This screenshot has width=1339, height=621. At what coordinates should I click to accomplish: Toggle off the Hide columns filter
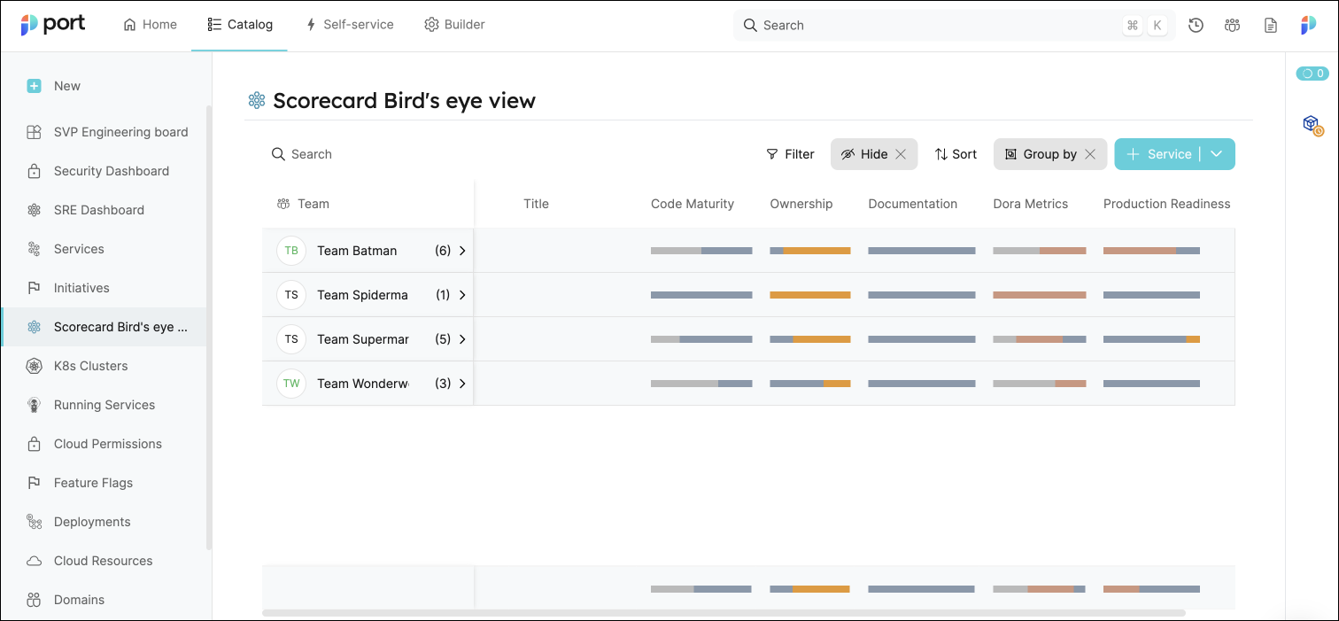coord(901,153)
